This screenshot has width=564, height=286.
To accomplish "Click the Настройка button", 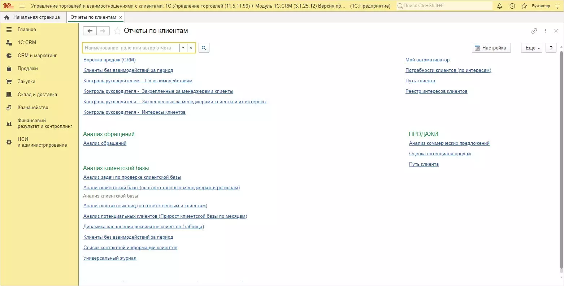I will click(491, 48).
